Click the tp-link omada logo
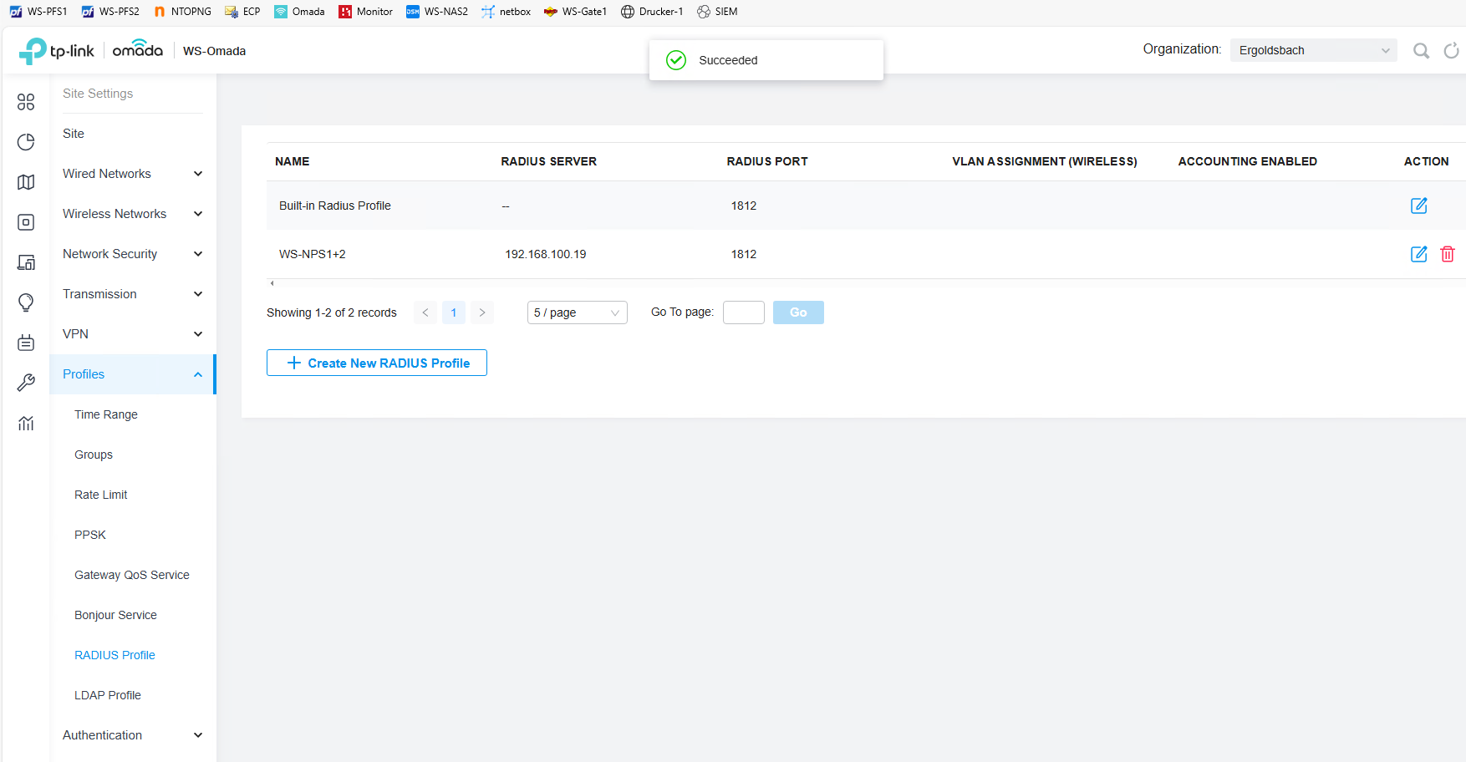Image resolution: width=1466 pixels, height=762 pixels. click(90, 51)
